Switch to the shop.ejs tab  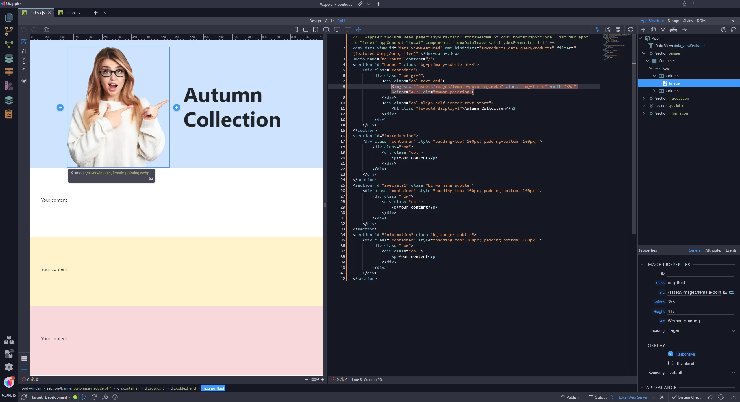[x=73, y=13]
